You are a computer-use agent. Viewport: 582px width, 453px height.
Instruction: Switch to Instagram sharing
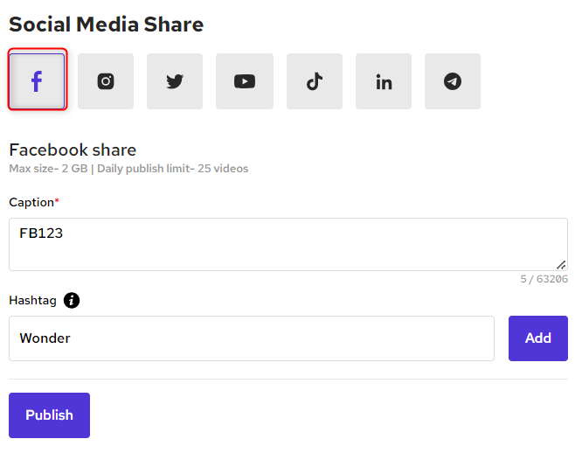point(106,81)
